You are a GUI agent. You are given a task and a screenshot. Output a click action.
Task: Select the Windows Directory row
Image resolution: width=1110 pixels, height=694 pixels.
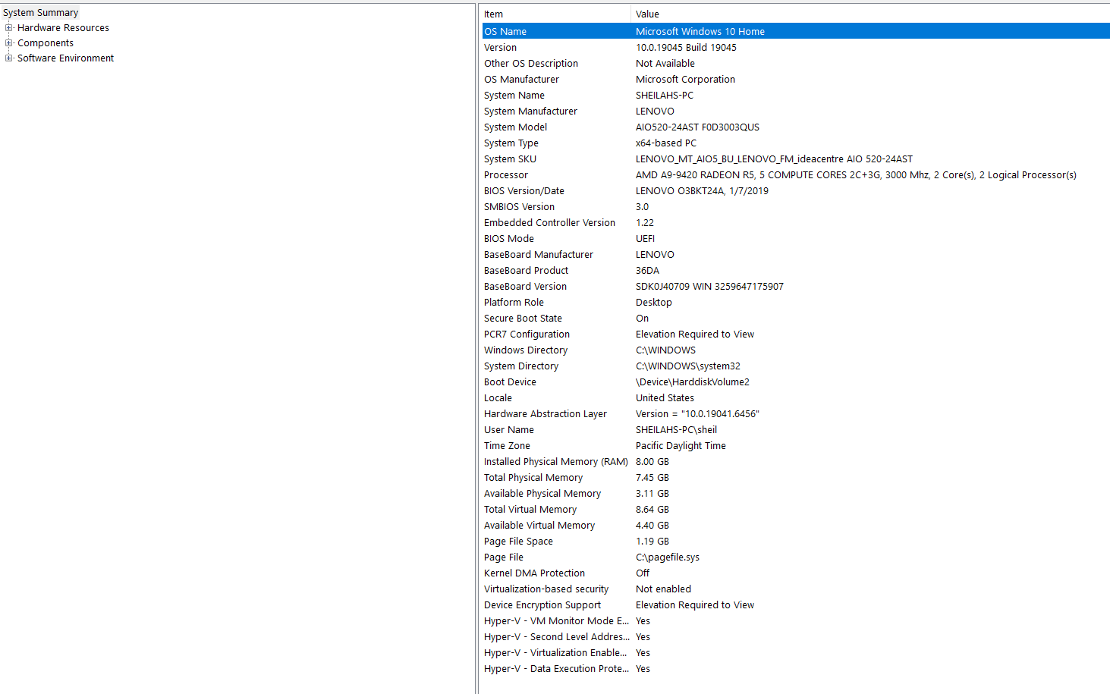(x=796, y=350)
